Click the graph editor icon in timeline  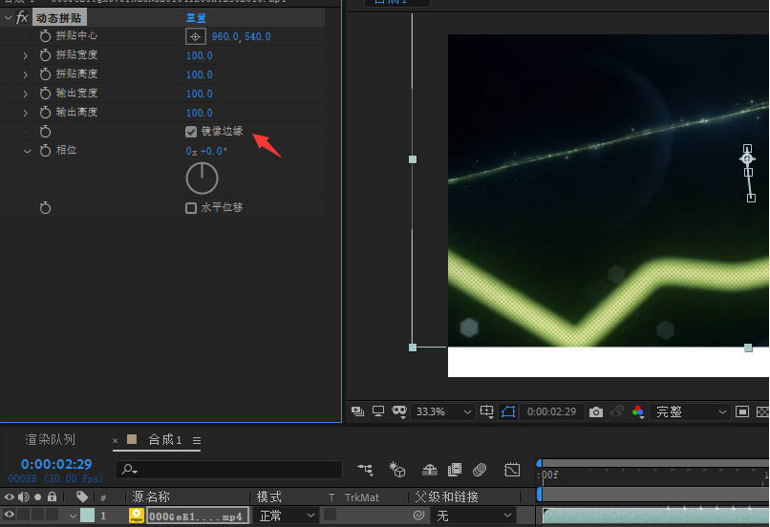[512, 470]
